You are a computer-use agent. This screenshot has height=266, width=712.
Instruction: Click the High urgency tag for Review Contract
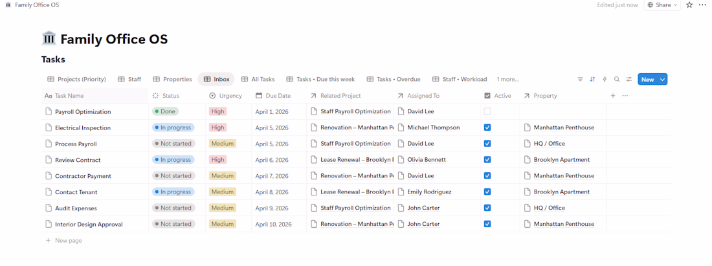click(217, 160)
